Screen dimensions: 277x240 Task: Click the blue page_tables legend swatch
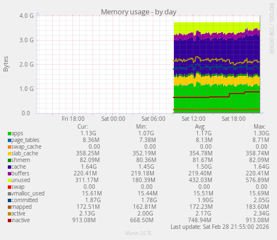click(9, 140)
